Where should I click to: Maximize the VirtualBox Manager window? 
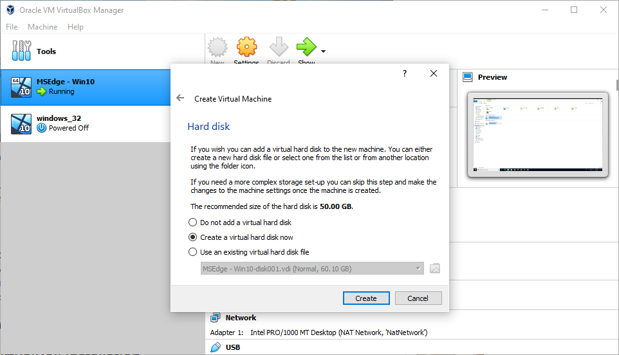pyautogui.click(x=574, y=10)
